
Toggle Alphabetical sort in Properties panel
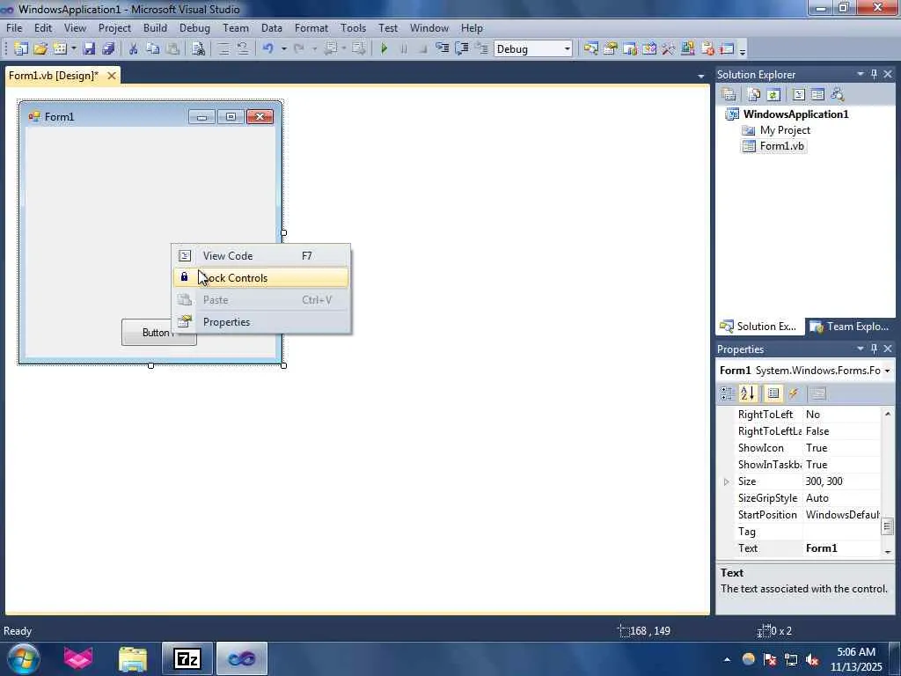point(748,393)
